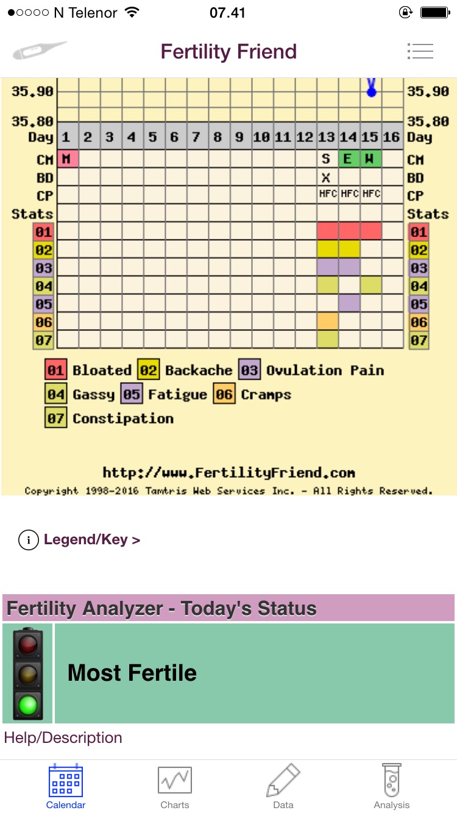Tap the rotation lock status bar icon
The height and width of the screenshot is (813, 457).
coord(405,12)
